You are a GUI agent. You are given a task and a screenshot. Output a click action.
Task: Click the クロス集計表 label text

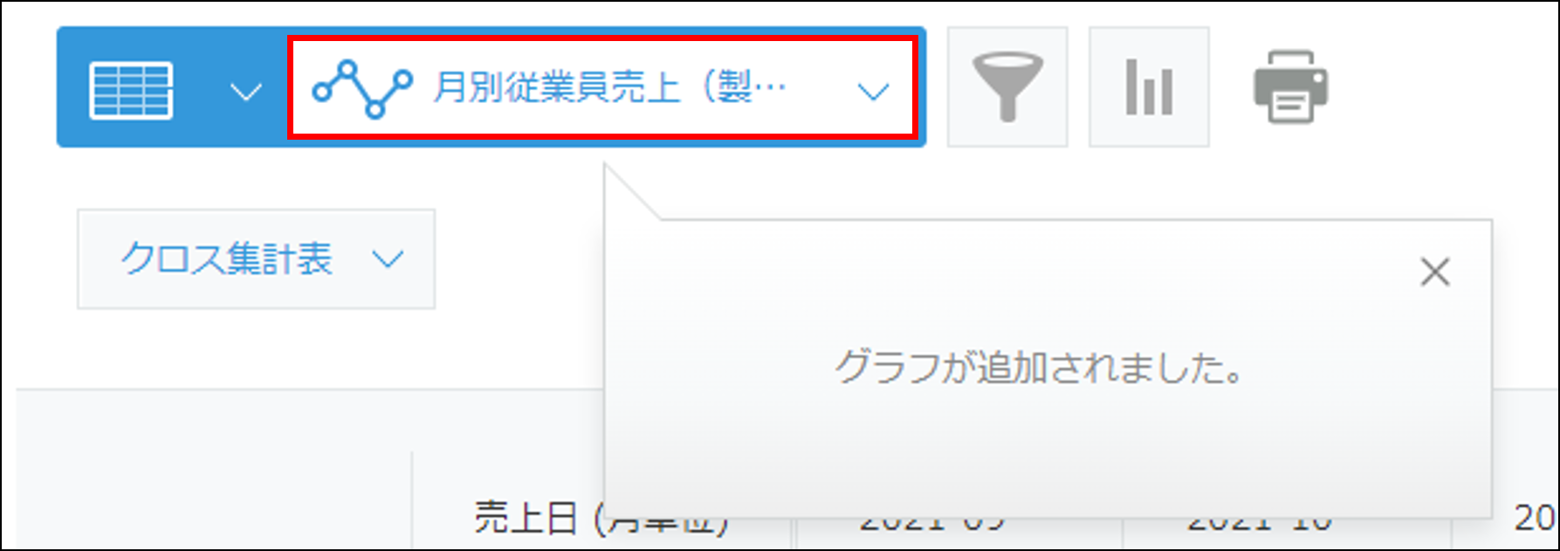coord(227,258)
